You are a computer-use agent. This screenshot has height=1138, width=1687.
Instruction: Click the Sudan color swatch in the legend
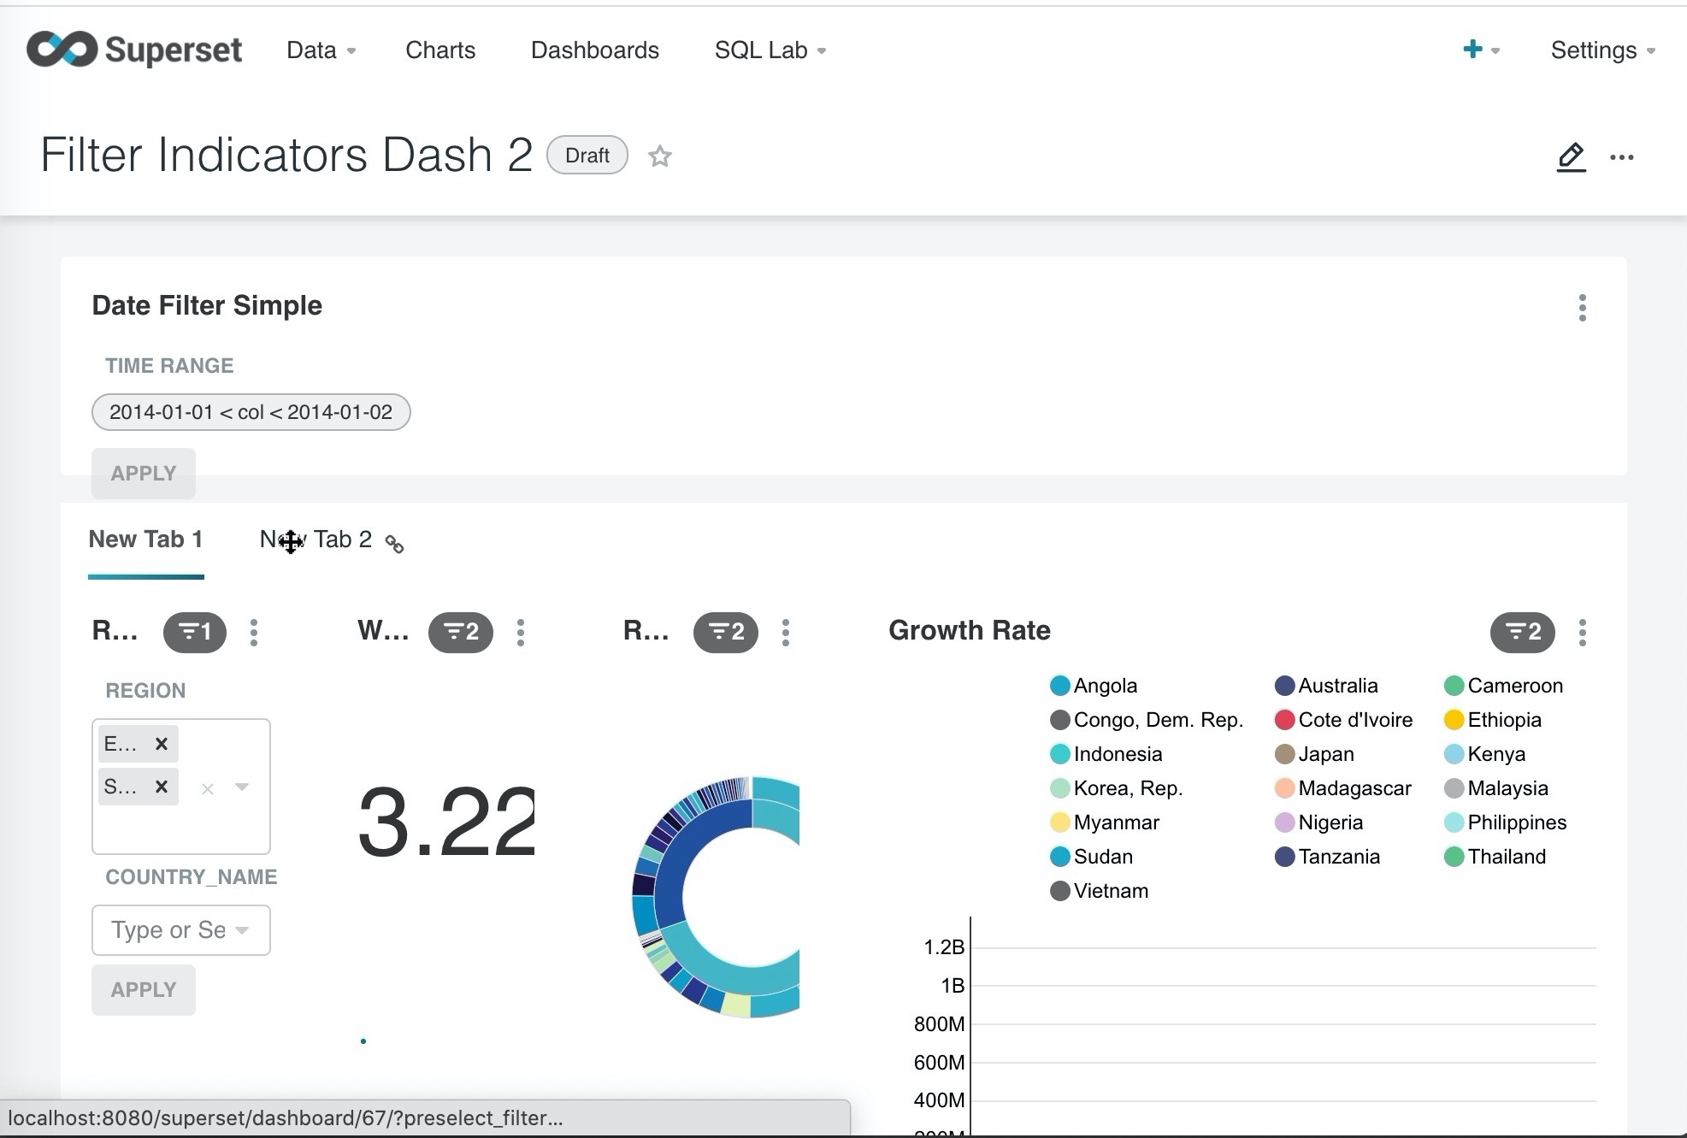pos(1059,856)
